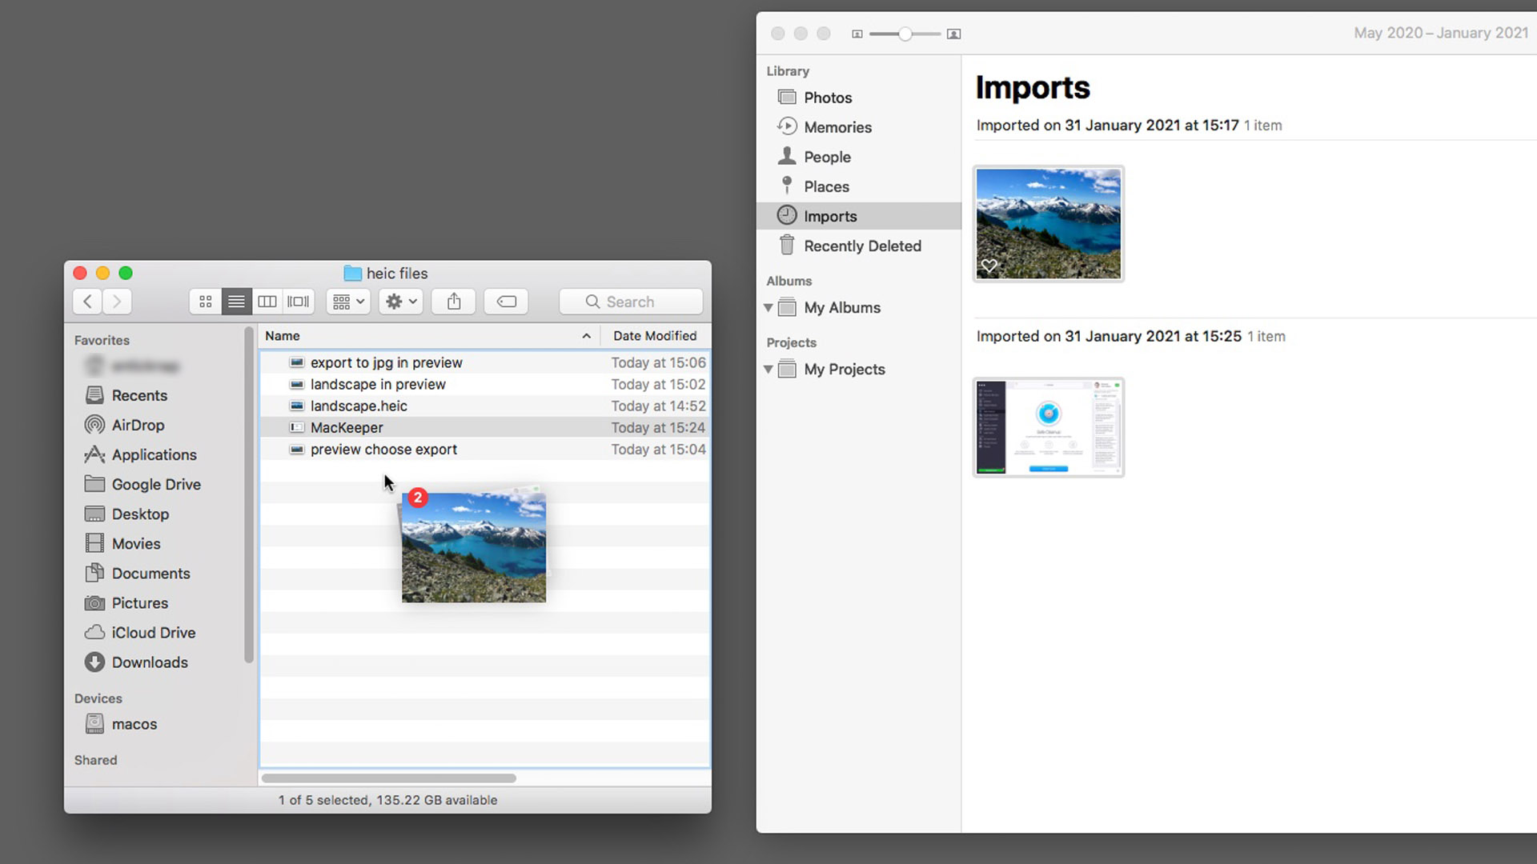Select the share icon in Finder toolbar
Screen dimensions: 1537x864
[453, 302]
